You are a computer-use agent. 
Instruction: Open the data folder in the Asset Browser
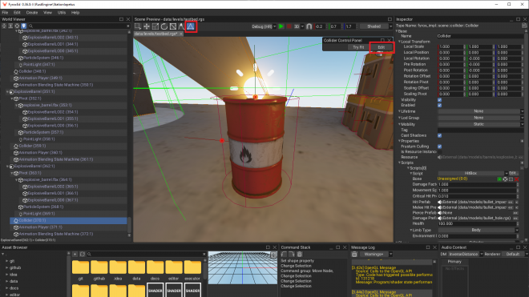click(x=136, y=271)
